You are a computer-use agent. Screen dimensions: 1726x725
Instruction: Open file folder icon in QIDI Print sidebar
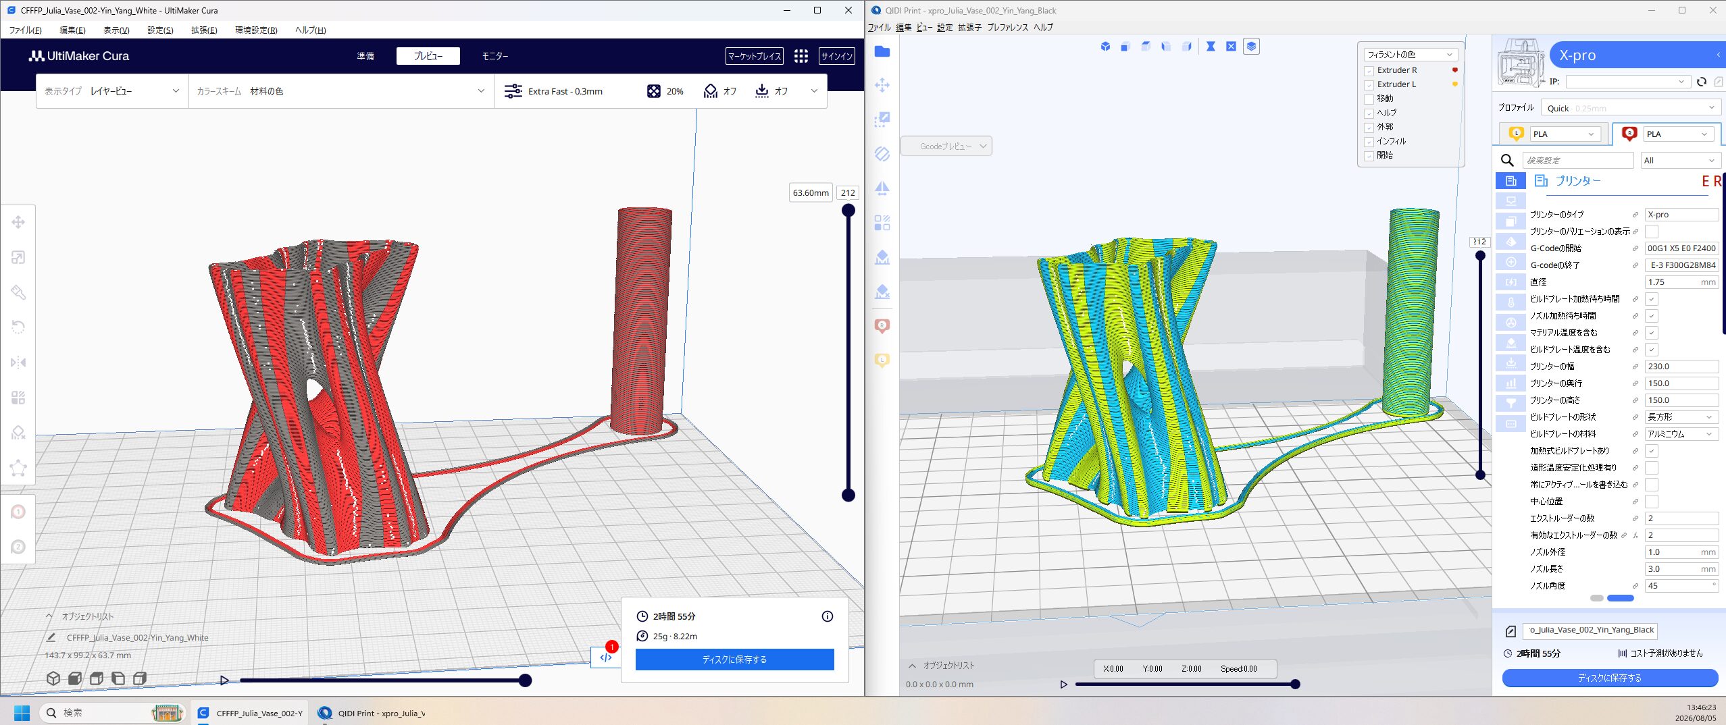(882, 51)
